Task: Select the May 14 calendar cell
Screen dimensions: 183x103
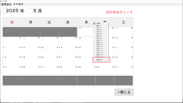Action: (68, 51)
